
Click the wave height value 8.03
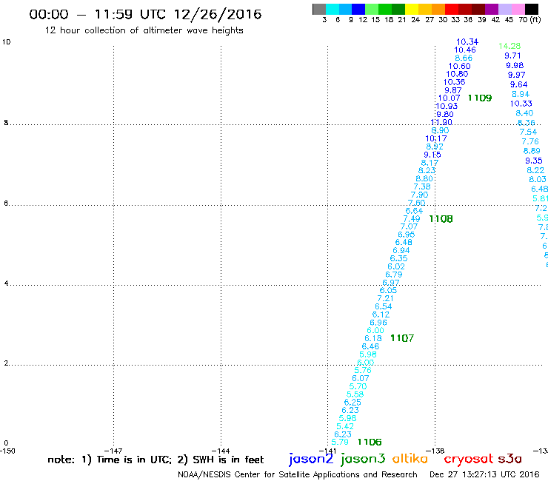(538, 180)
